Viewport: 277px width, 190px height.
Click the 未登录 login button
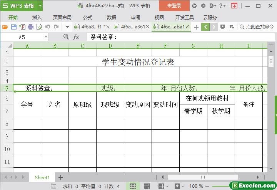click(174, 6)
